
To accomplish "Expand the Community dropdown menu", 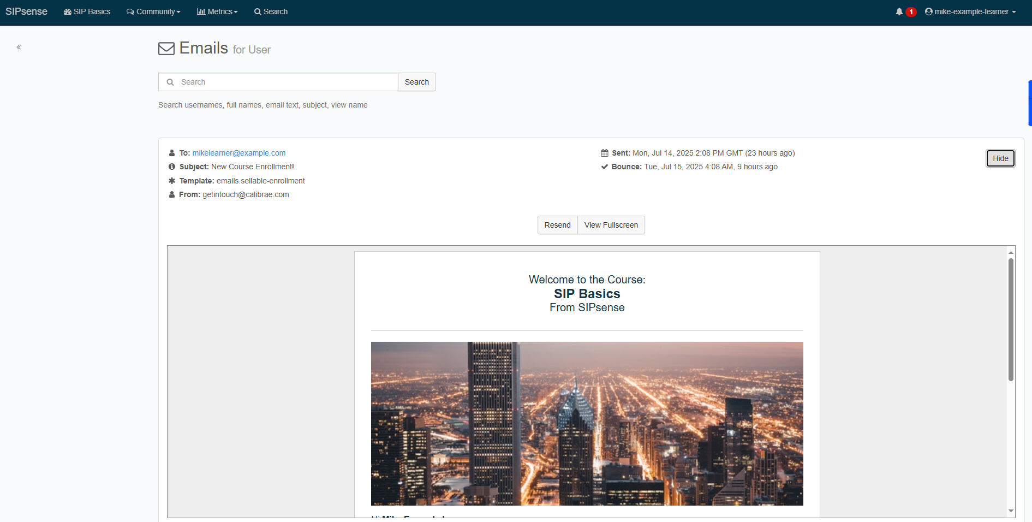I will pyautogui.click(x=153, y=11).
